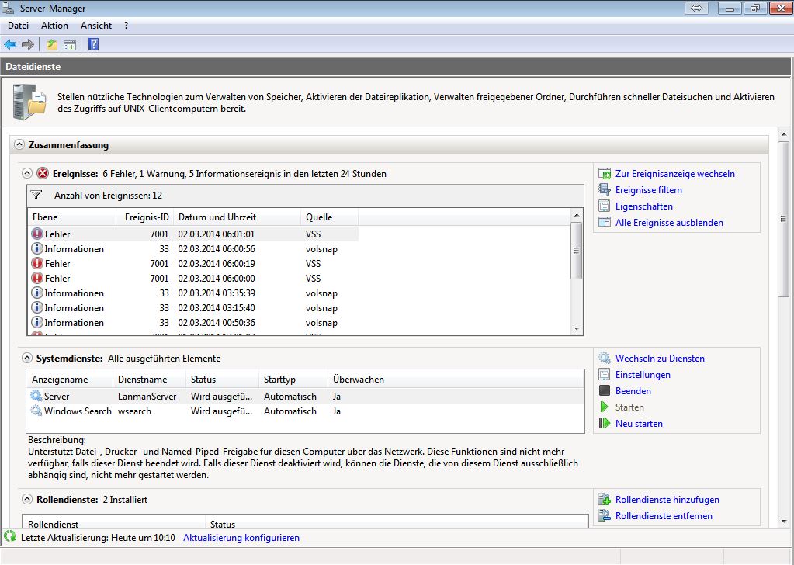
Task: Open the Datei menu
Action: point(18,26)
